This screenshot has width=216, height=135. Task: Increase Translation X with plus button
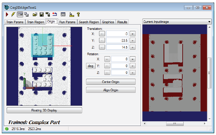tap(132, 34)
